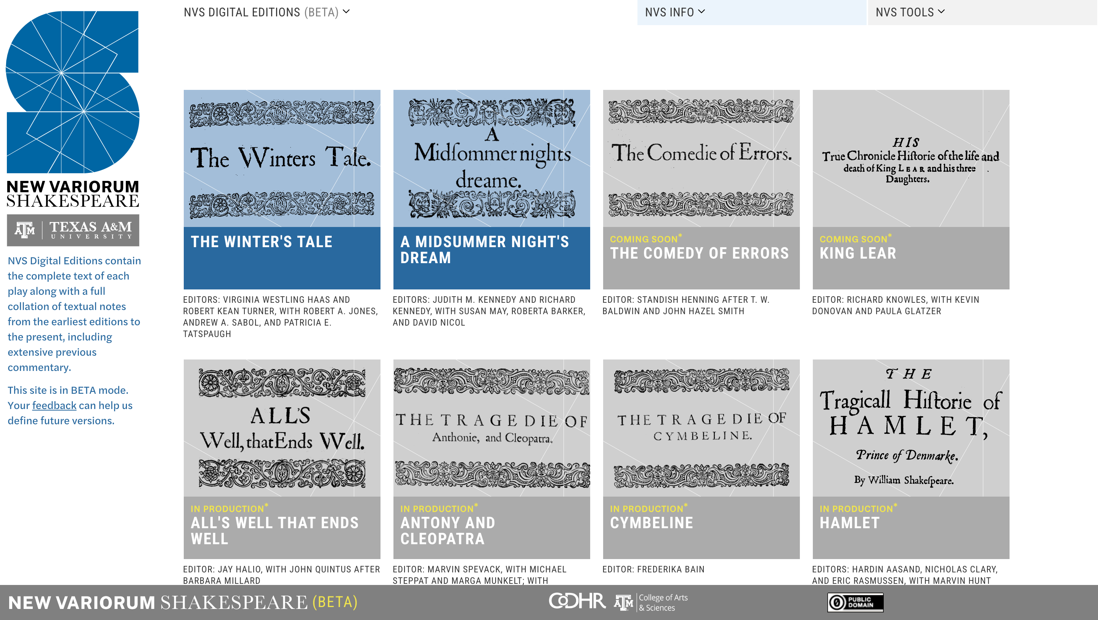Click the Public Domain badge

(855, 602)
